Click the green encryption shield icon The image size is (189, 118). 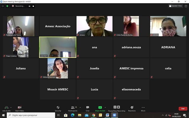pyautogui.click(x=7, y=6)
